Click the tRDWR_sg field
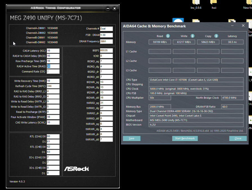Image resolution: width=252 pixels, height=190 pixels. [106, 82]
